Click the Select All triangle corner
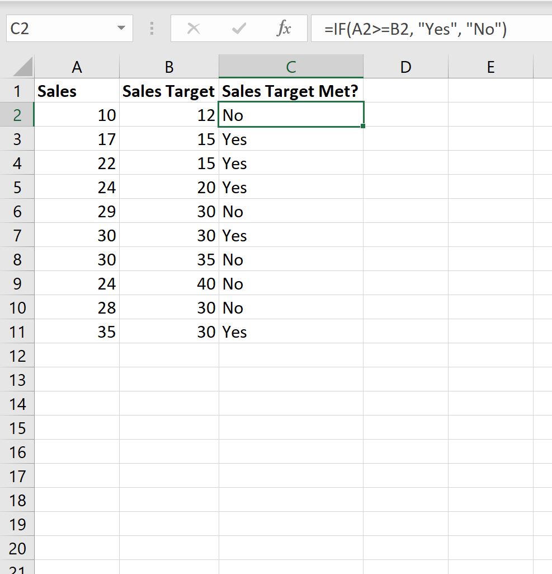Image resolution: width=552 pixels, height=574 pixels. (22, 67)
